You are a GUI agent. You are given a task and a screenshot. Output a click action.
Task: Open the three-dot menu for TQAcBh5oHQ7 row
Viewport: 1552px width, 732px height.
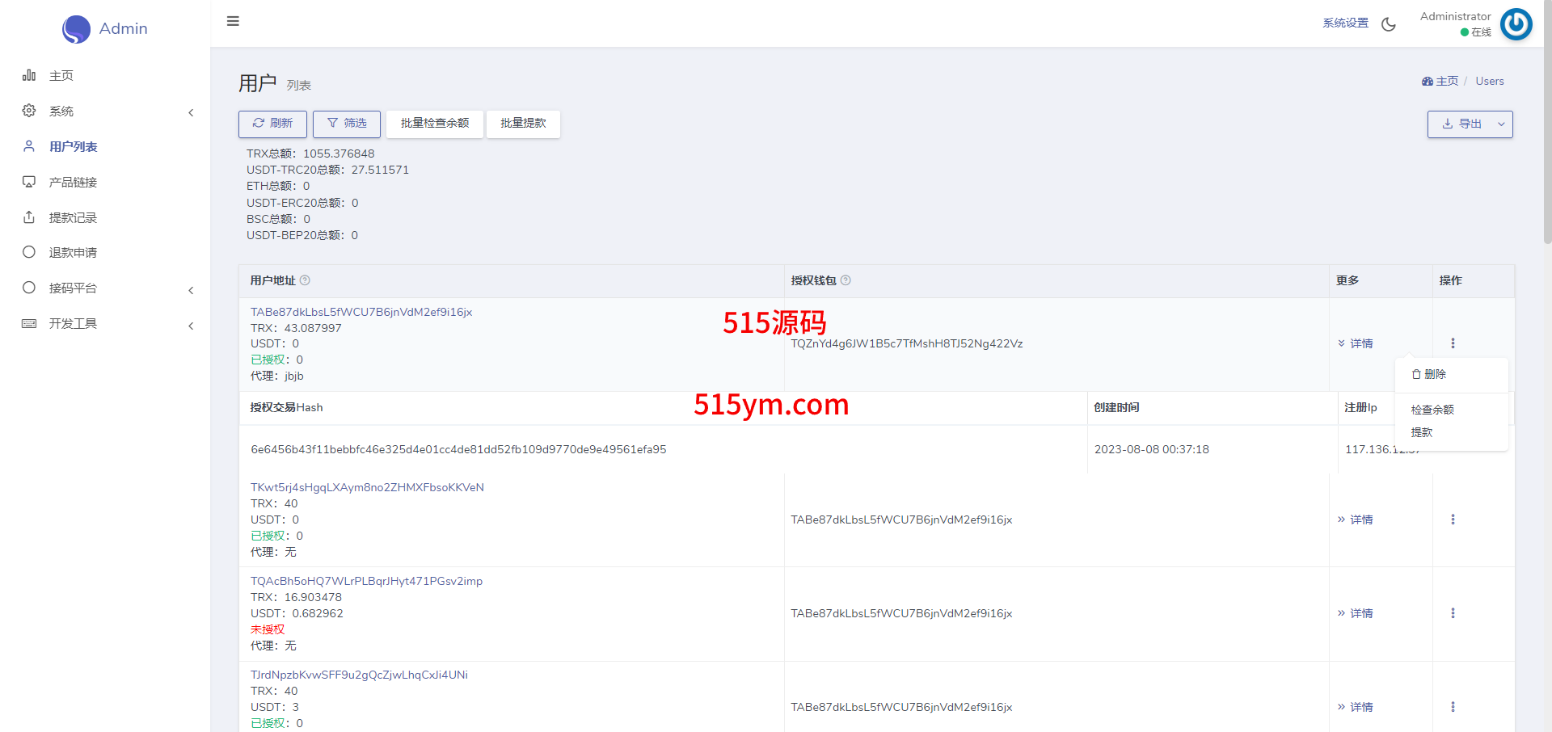coord(1453,613)
